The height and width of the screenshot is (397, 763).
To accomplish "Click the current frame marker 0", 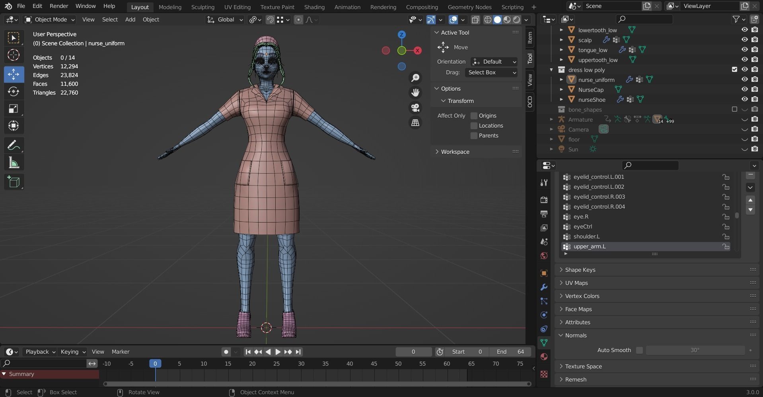I will tap(155, 364).
